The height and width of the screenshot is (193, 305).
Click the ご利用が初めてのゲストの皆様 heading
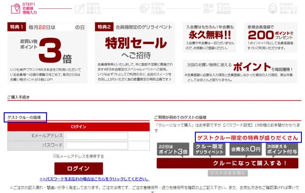(x=180, y=117)
